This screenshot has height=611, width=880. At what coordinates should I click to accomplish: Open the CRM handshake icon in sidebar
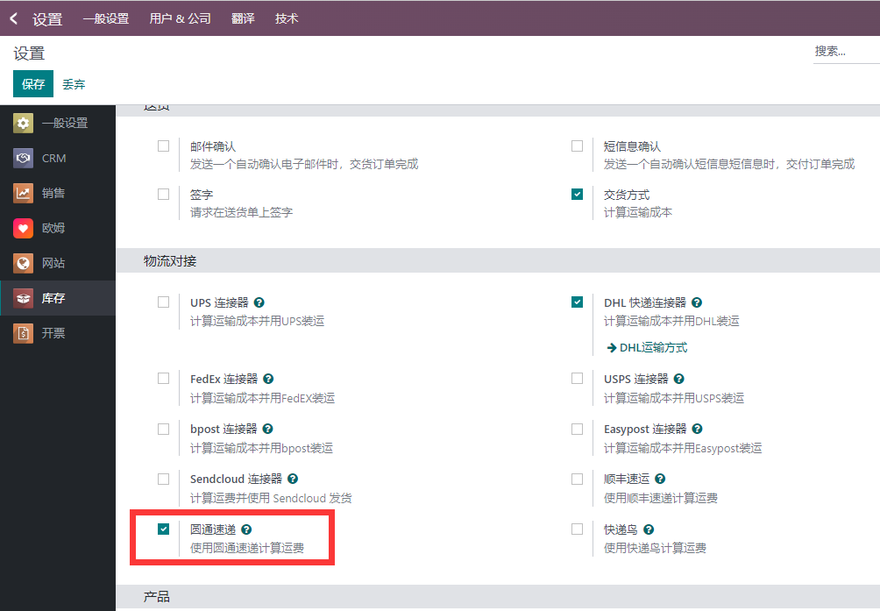tap(23, 158)
